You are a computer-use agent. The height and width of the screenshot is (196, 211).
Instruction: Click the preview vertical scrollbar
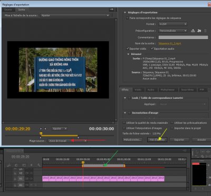coord(116,70)
